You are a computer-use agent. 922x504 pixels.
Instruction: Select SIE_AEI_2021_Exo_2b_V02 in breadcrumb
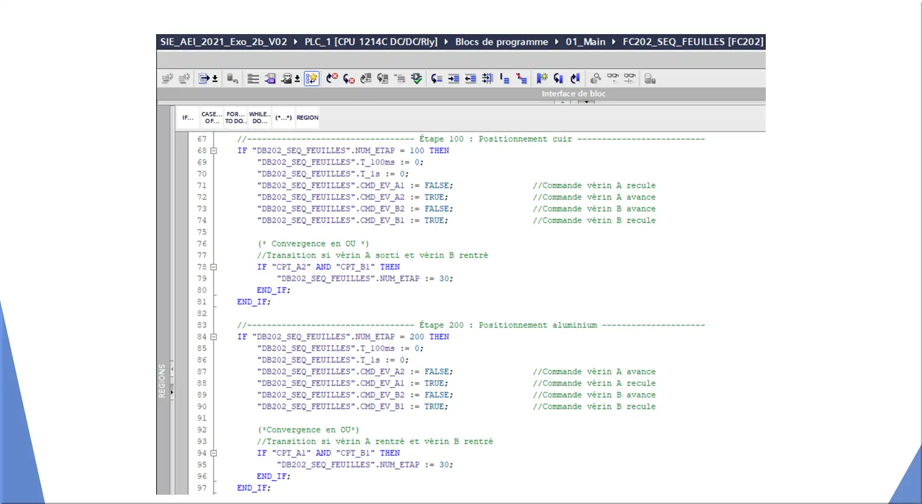pos(223,42)
